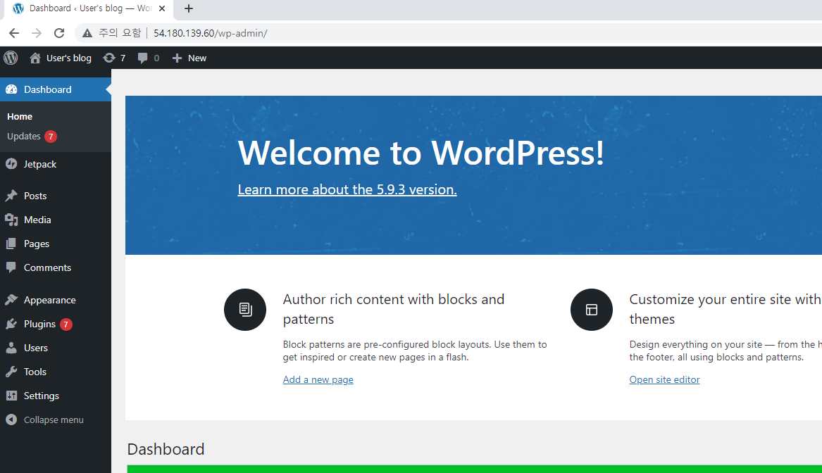This screenshot has width=822, height=473.
Task: Click the plus icon next to New
Action: pyautogui.click(x=178, y=58)
